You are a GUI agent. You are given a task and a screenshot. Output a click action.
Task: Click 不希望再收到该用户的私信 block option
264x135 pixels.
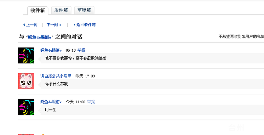[x=241, y=37]
